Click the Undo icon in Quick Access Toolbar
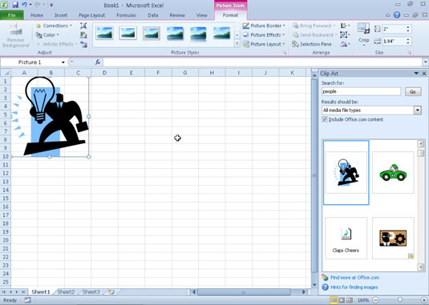 24,5
